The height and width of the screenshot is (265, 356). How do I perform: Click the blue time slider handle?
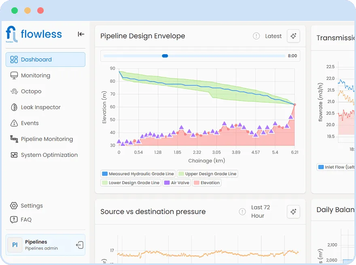pyautogui.click(x=165, y=56)
